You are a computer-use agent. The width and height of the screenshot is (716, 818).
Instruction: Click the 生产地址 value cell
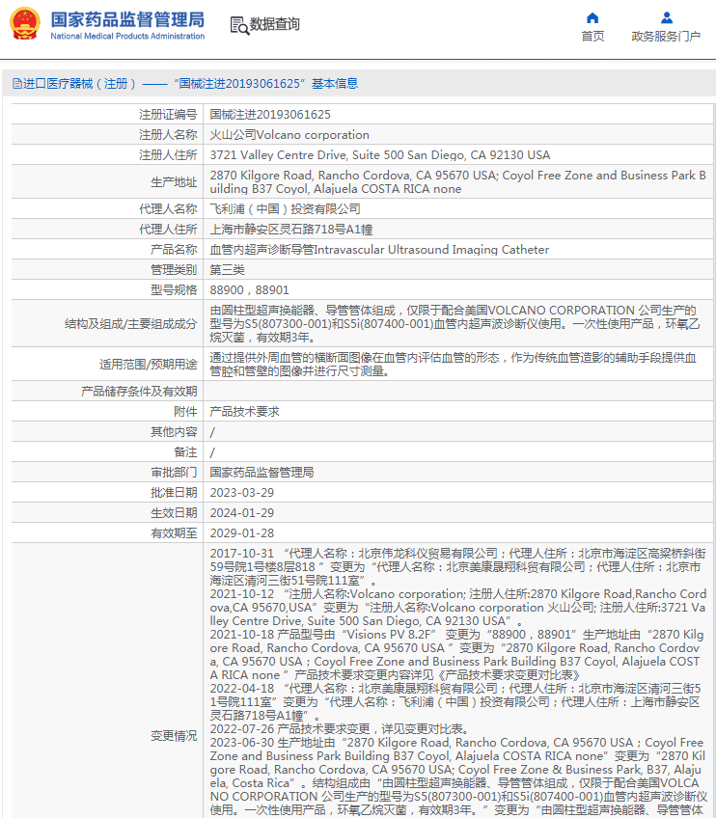(458, 182)
